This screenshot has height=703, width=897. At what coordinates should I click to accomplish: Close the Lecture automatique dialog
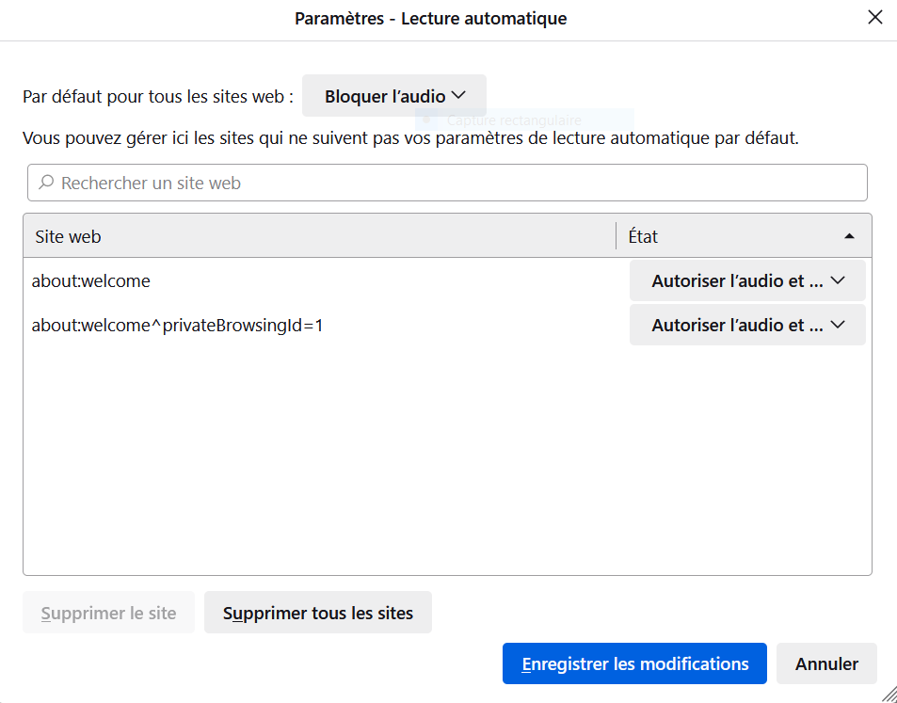click(874, 18)
